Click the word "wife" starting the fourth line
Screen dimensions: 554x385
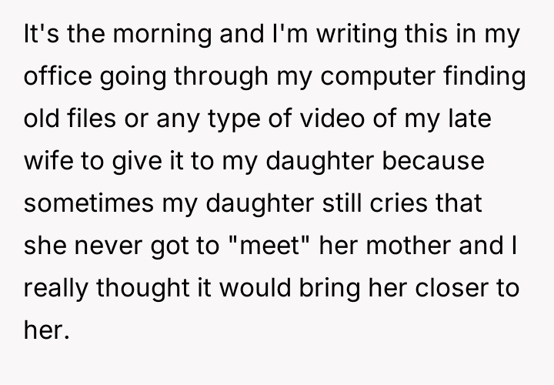(x=42, y=164)
